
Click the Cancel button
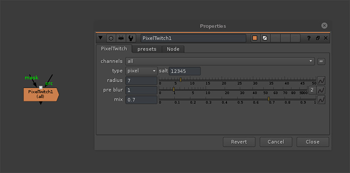pyautogui.click(x=276, y=142)
